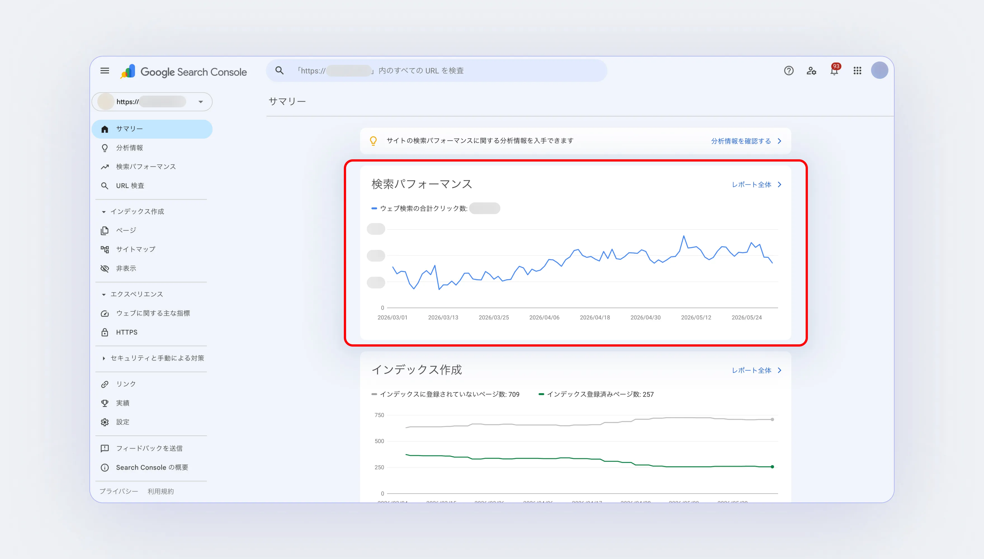Click the magnifier icon beside URL 検査
984x559 pixels.
105,186
